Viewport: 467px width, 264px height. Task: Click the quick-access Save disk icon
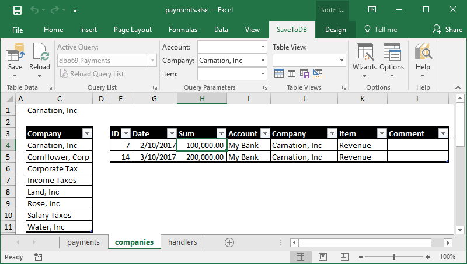[x=18, y=10]
